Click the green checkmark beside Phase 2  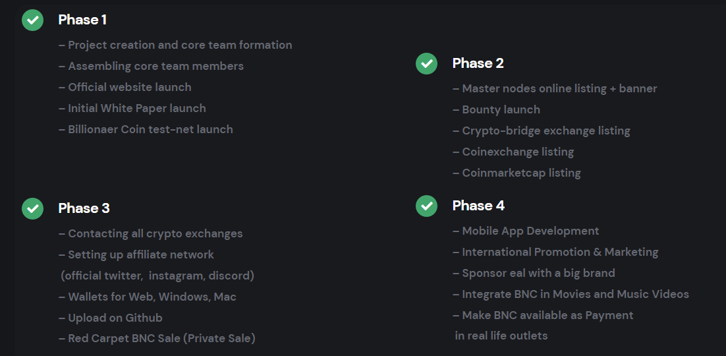coord(426,63)
